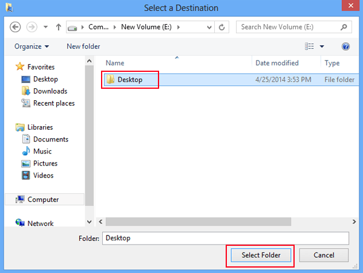
Task: Go back using the Back arrow
Action: pyautogui.click(x=15, y=27)
